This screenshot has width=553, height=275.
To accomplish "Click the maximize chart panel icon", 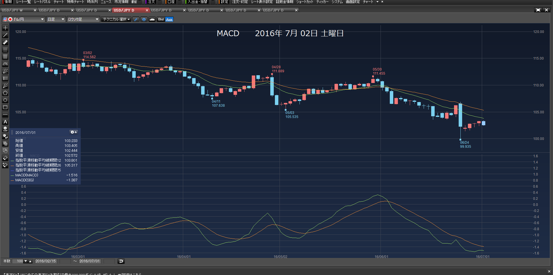I will [538, 10].
